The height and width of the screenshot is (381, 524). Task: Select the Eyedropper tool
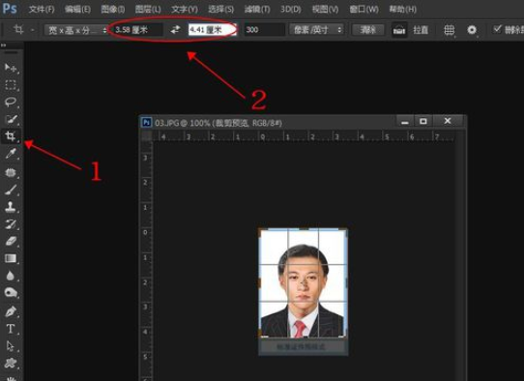(x=11, y=154)
